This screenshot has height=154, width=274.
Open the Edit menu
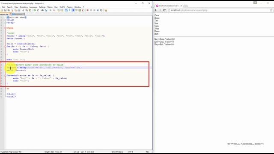[4, 7]
